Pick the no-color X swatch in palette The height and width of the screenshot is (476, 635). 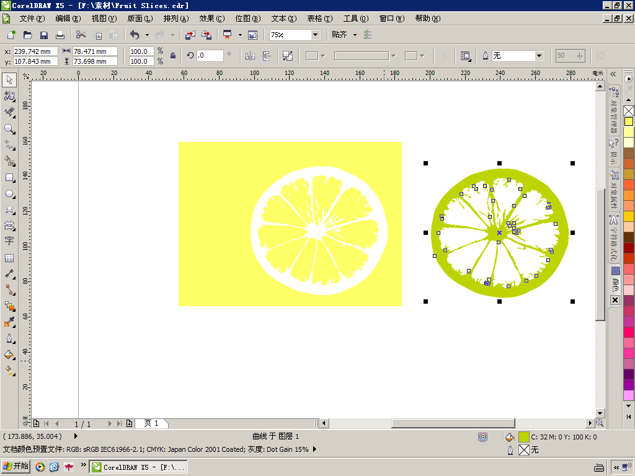(629, 110)
